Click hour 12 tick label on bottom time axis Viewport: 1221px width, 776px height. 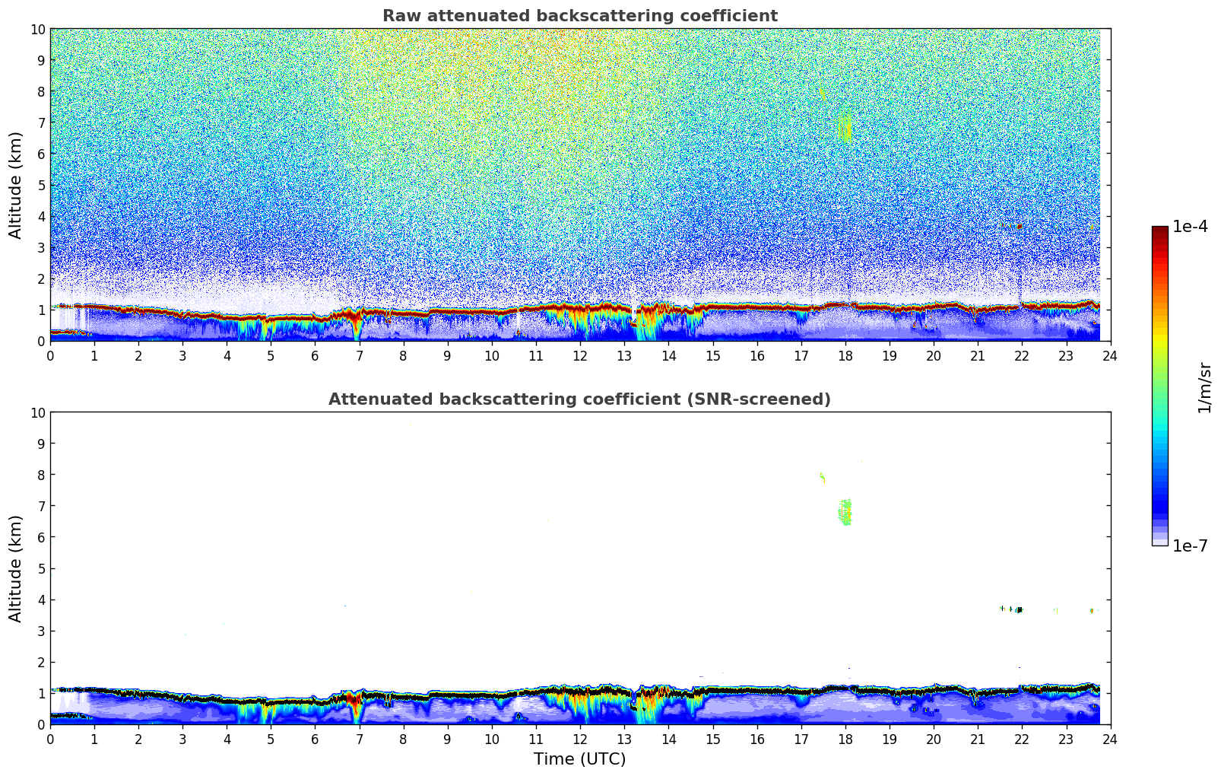click(x=580, y=739)
